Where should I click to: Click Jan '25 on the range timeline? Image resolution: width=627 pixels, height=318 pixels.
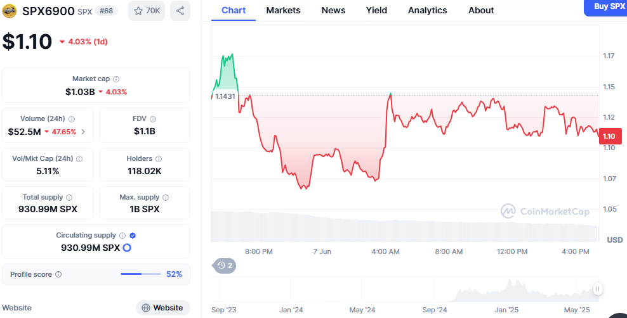coord(506,310)
